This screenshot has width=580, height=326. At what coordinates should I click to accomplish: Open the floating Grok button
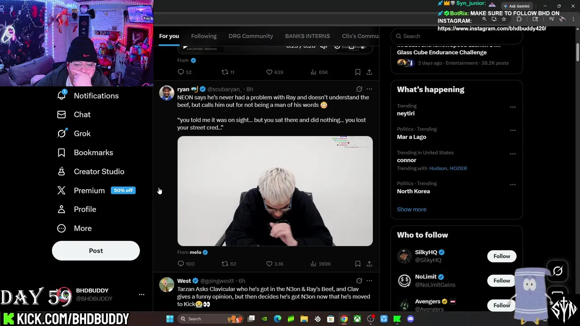(557, 271)
